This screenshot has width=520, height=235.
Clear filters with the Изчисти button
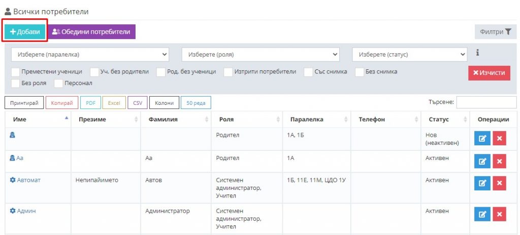click(x=489, y=73)
